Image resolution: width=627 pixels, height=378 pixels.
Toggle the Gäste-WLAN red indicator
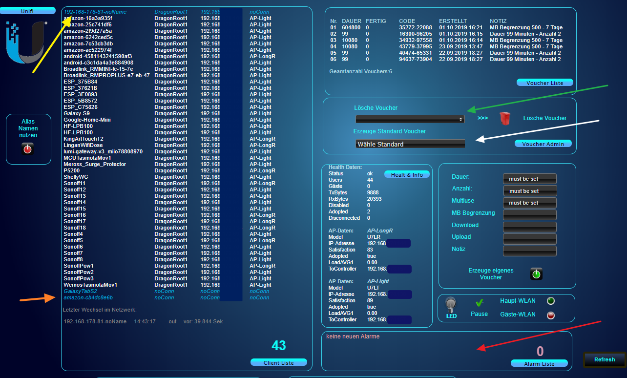point(550,315)
